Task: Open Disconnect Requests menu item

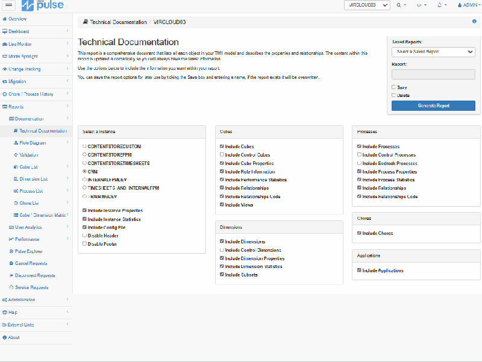Action: (x=36, y=275)
